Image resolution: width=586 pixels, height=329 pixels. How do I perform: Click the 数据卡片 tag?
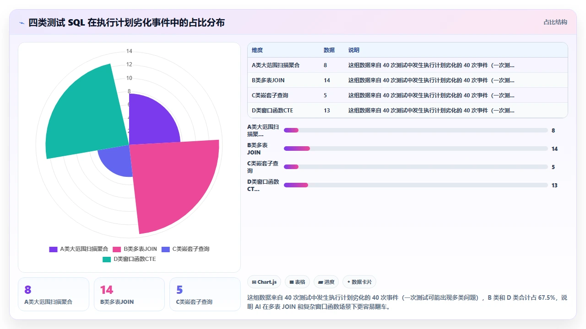(x=359, y=282)
